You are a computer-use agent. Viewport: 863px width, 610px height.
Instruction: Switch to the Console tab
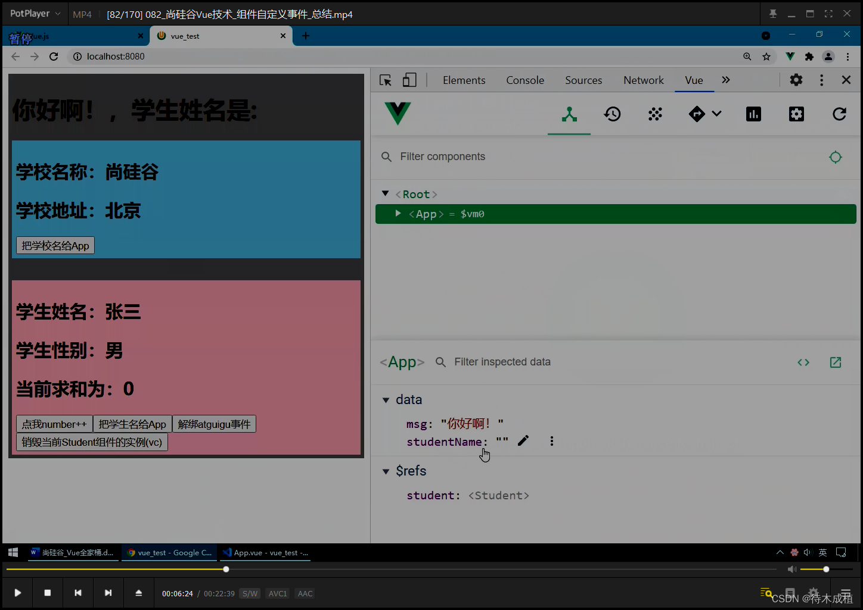click(525, 80)
